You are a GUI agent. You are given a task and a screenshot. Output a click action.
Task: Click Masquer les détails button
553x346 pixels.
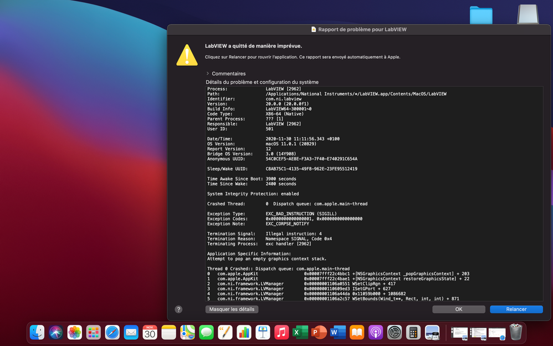(x=232, y=309)
